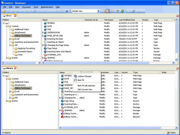Screen dimensions: 180x135
Task: Click the lock icon beside GRAPHIC in lower pane
Action: pos(60,110)
